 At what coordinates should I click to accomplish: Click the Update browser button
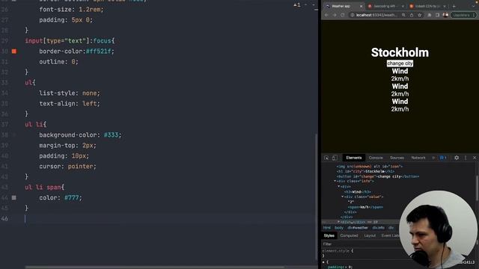point(463,15)
